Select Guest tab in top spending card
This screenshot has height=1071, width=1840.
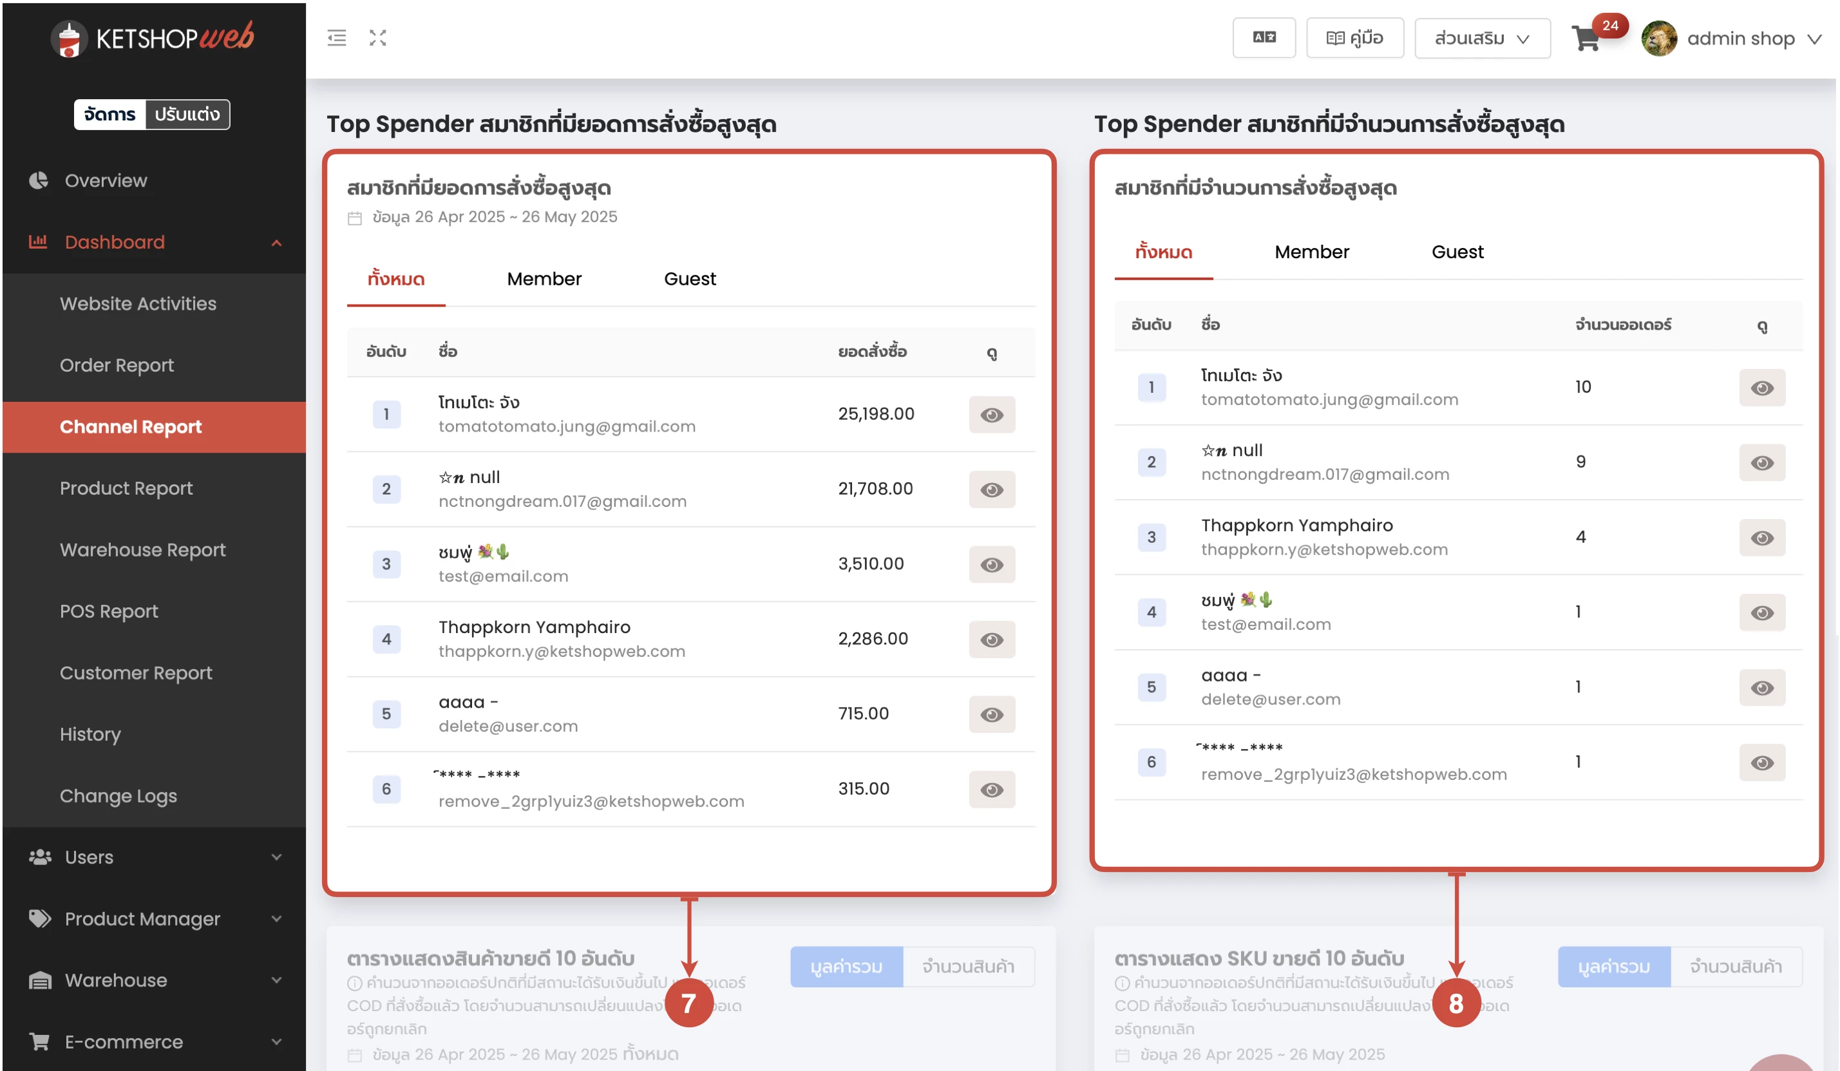pos(690,279)
